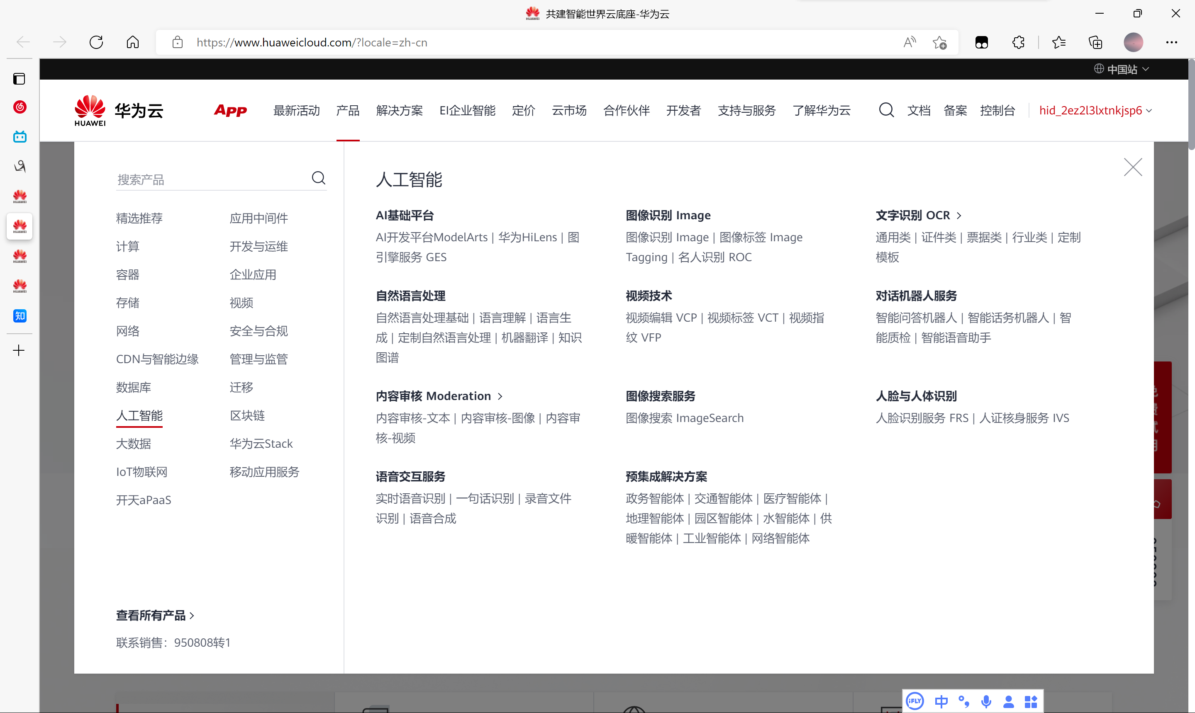Open browser extensions puzzle icon

1018,42
